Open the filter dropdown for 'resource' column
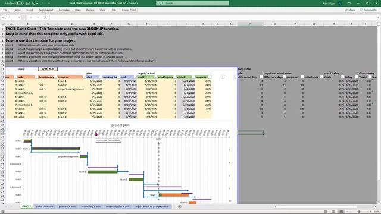The height and width of the screenshot is (214, 381). (84, 77)
